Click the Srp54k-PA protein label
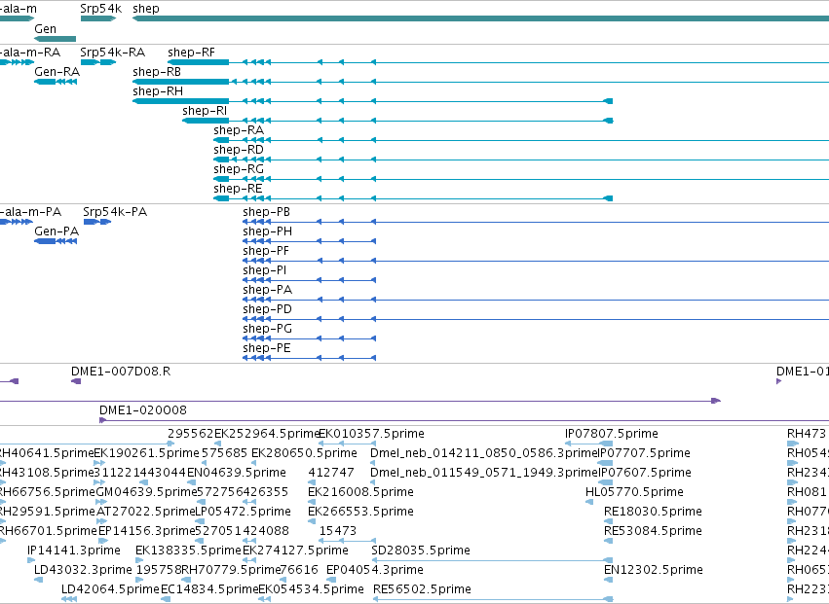Screen dimensions: 829x604 coord(115,212)
